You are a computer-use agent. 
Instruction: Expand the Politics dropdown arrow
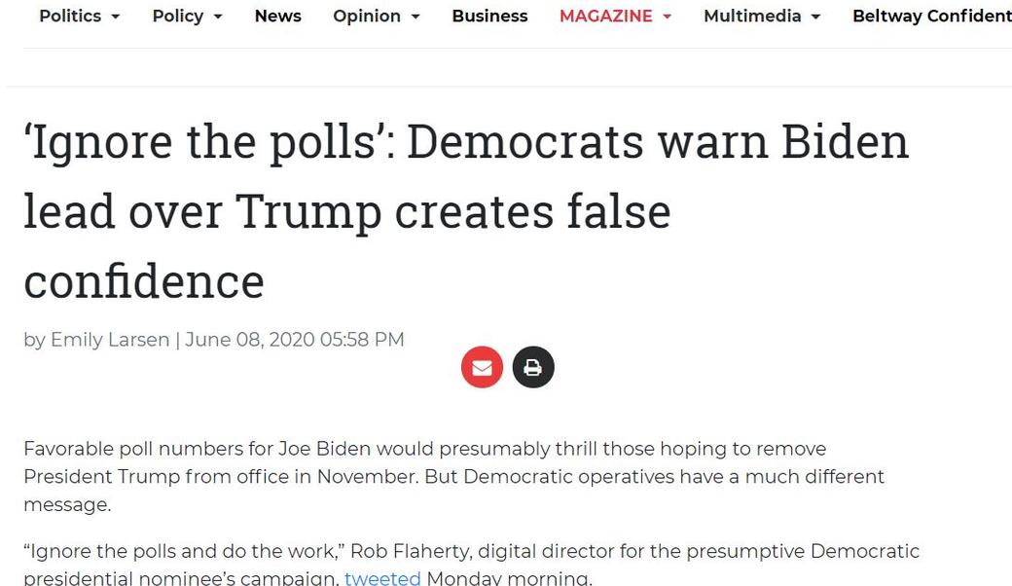[x=117, y=17]
